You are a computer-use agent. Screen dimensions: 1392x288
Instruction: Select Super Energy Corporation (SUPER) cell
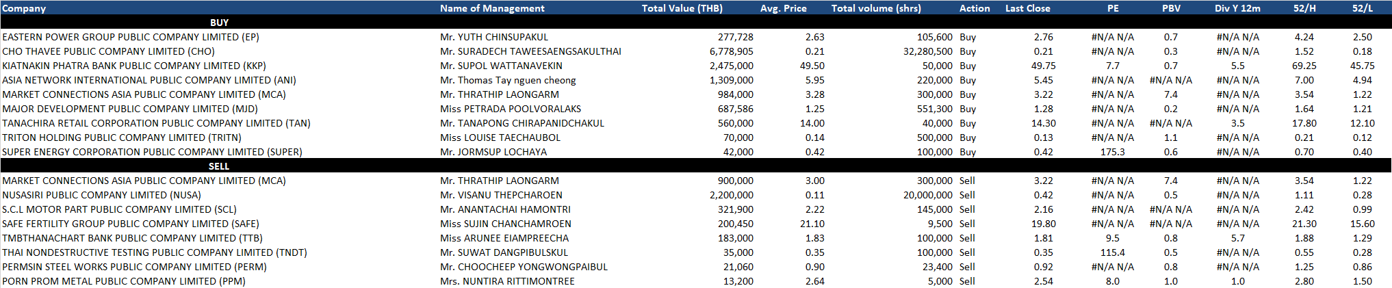(x=152, y=152)
